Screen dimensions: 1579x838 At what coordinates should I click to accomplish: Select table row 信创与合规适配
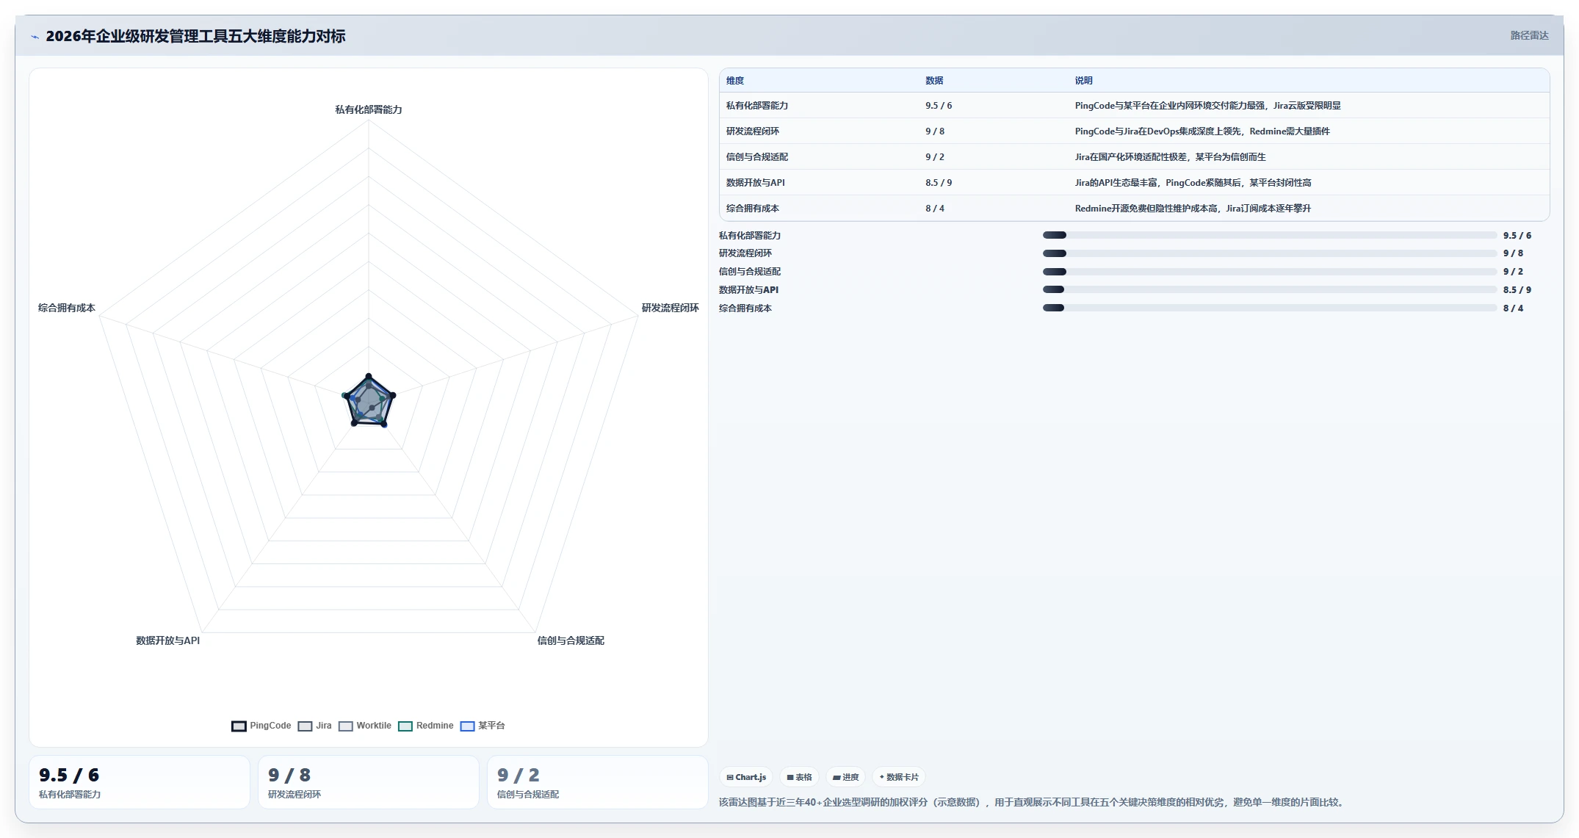coord(1135,157)
